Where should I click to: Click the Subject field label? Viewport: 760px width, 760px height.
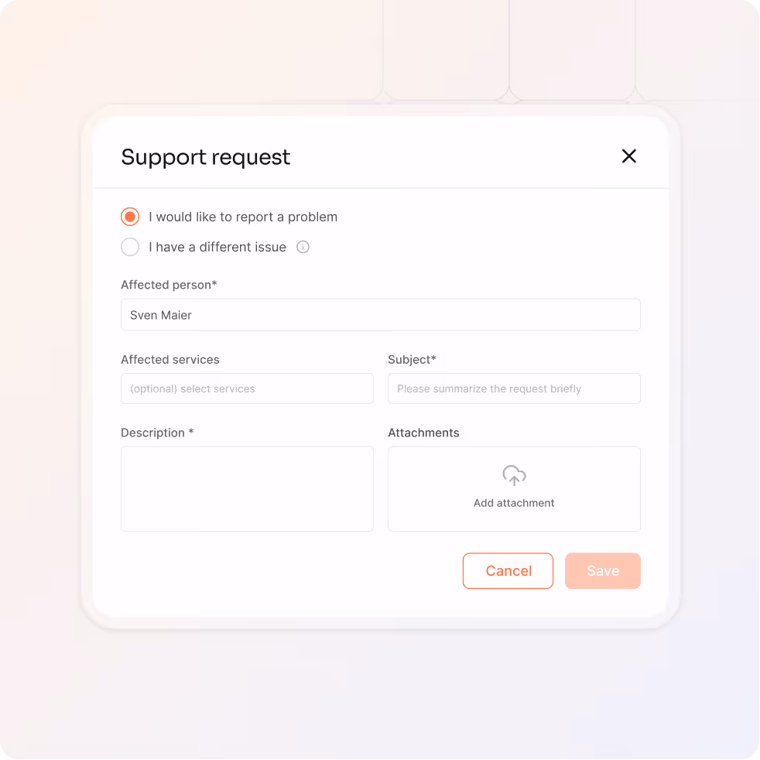412,360
